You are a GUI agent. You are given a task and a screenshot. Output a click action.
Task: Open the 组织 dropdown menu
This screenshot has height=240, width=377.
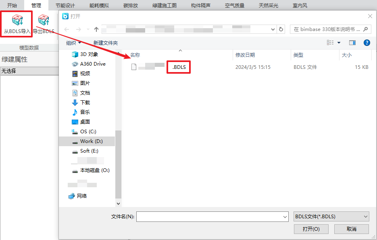tap(73, 43)
